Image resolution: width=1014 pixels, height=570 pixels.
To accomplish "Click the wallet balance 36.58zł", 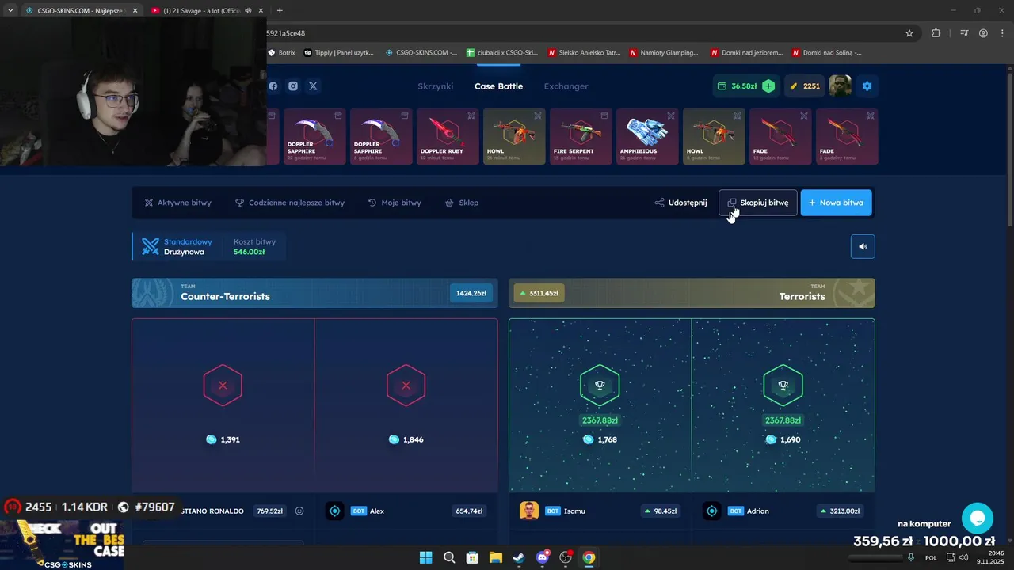I will (738, 86).
